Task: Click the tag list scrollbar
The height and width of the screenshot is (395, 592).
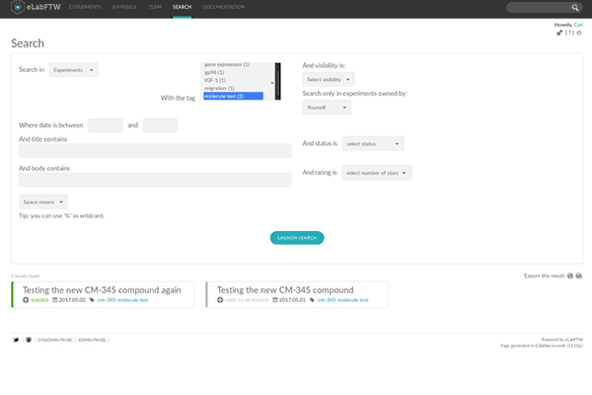Action: pyautogui.click(x=279, y=79)
